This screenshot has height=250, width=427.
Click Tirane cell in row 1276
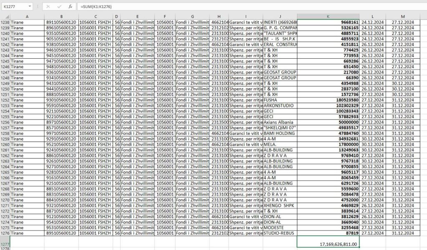tap(27, 233)
